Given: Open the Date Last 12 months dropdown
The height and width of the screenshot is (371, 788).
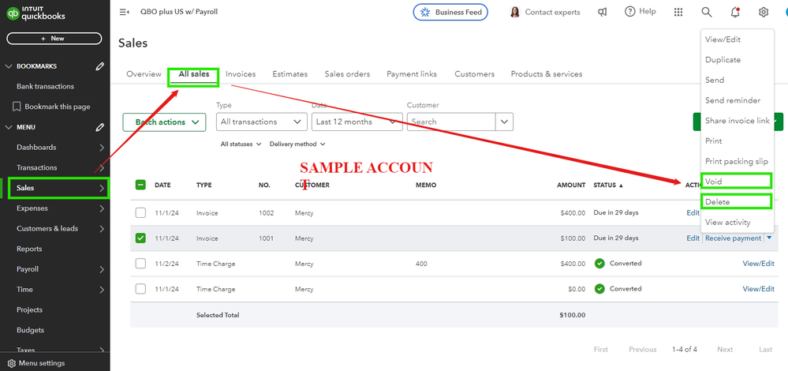Looking at the screenshot, I should (x=357, y=122).
